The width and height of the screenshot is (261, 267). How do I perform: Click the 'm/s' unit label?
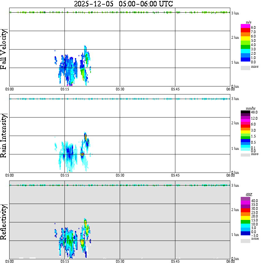pos(248,22)
